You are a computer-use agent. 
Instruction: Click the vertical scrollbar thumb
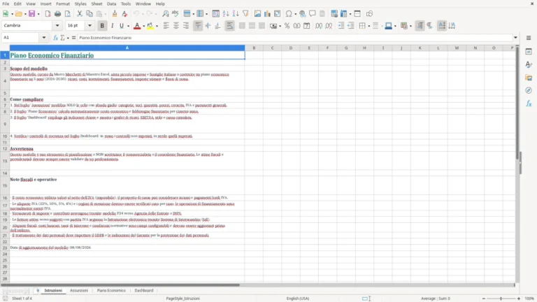(x=517, y=103)
